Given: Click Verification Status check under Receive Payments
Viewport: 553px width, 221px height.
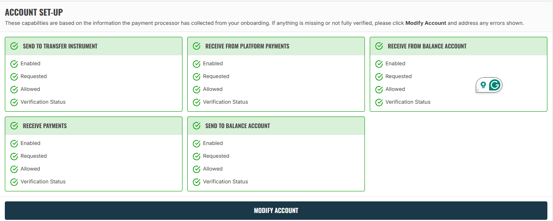Looking at the screenshot, I should coord(14,182).
